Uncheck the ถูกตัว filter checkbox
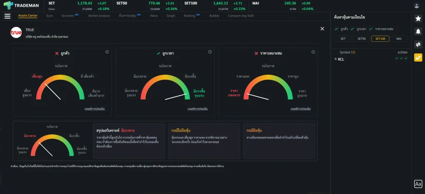 336,29
